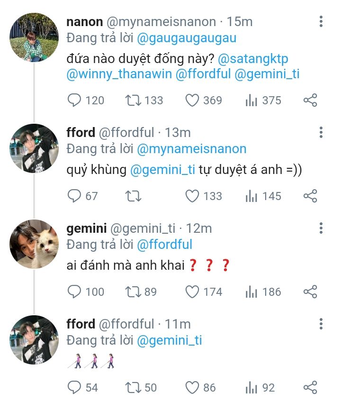Like gemini's tweet with 174 likes

tap(191, 292)
